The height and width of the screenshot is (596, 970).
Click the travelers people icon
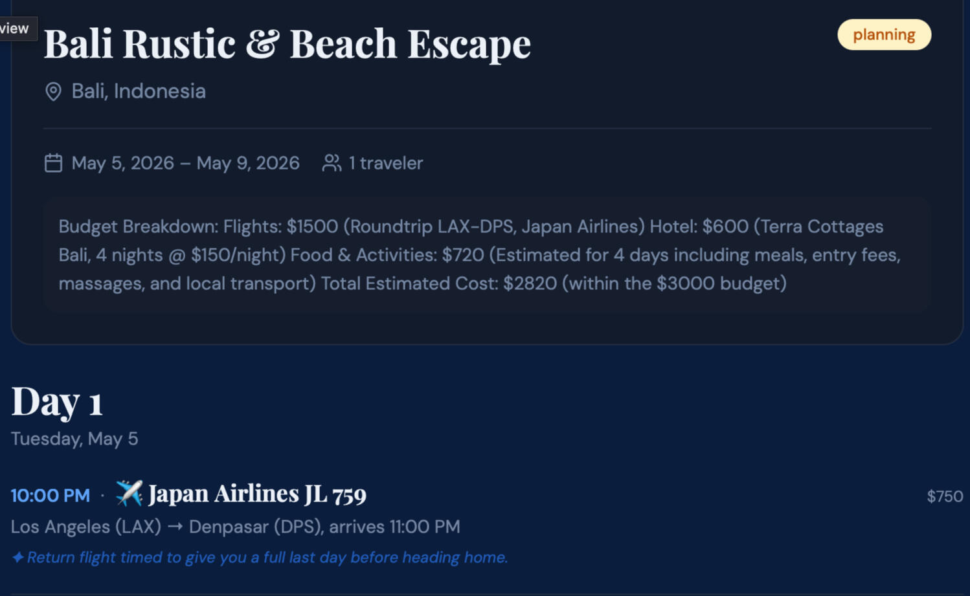pos(332,163)
